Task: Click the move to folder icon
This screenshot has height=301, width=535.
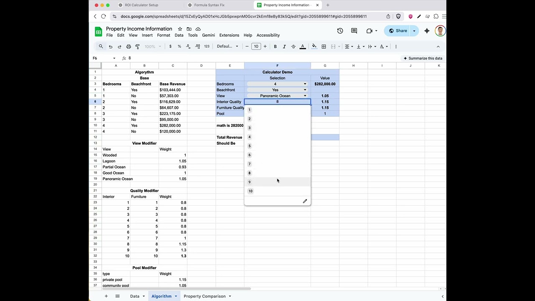Action: click(x=189, y=29)
